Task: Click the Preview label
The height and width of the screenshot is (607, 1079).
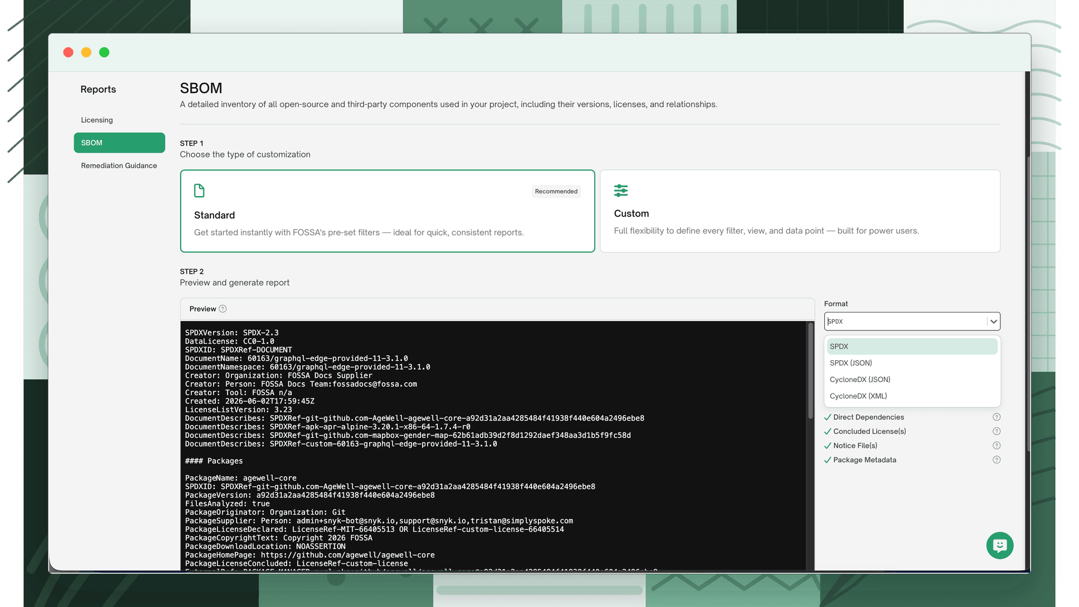Action: point(202,309)
